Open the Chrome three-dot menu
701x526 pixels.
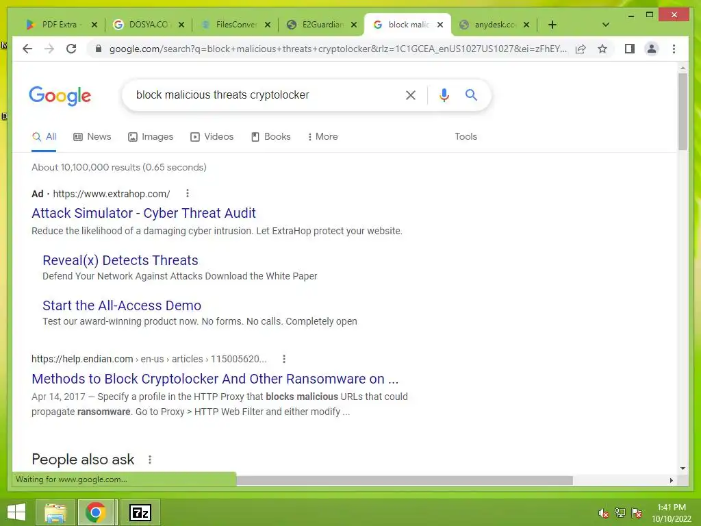pyautogui.click(x=674, y=49)
